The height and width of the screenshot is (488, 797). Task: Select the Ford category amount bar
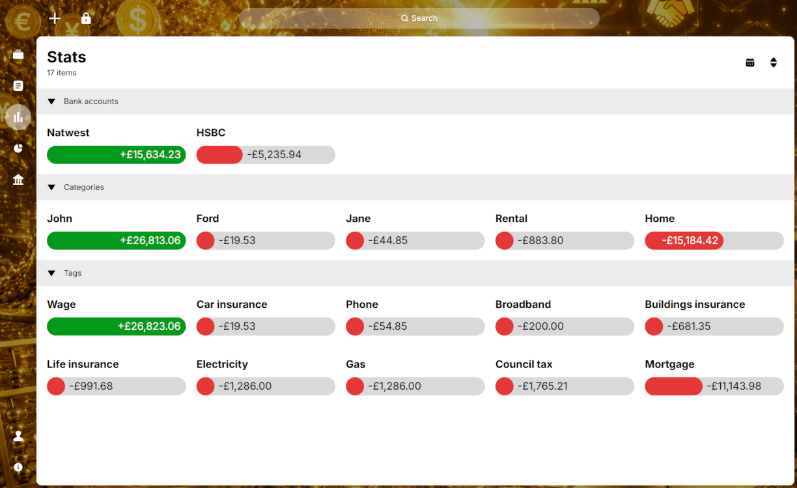tap(266, 241)
